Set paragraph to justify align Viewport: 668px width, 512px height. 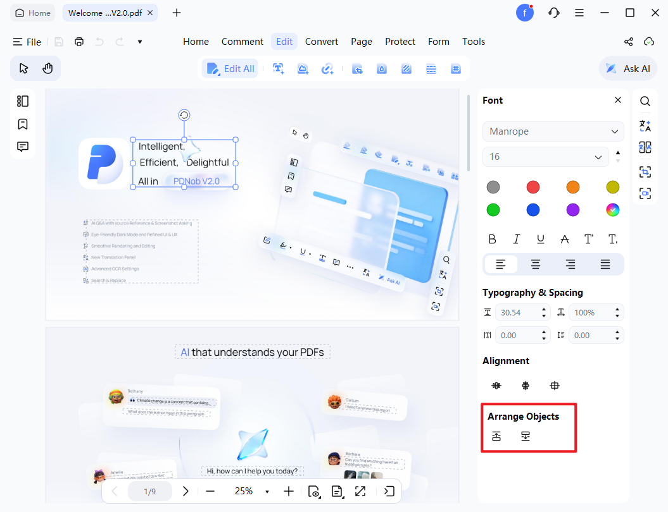pyautogui.click(x=605, y=264)
